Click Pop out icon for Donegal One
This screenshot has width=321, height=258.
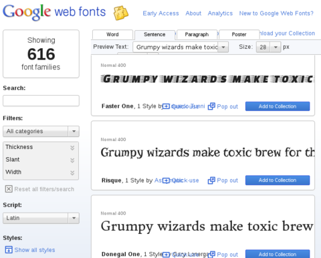pyautogui.click(x=211, y=254)
